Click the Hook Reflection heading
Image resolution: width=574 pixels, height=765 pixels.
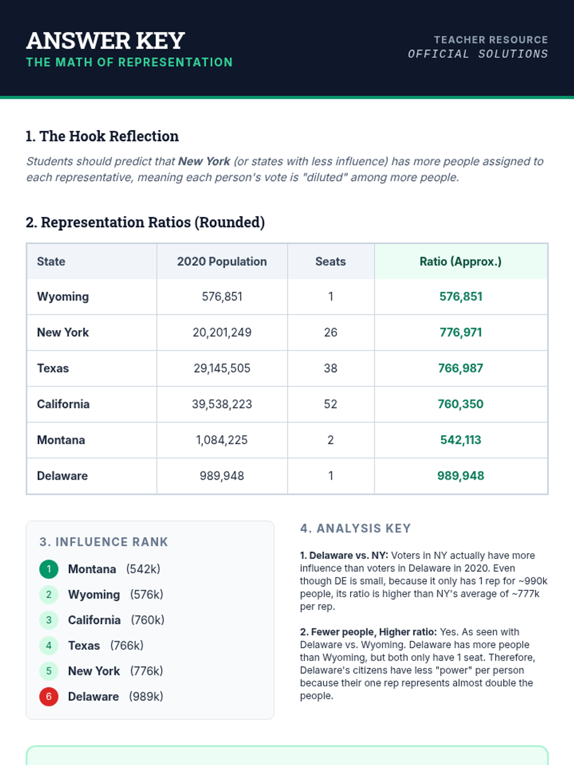click(102, 136)
